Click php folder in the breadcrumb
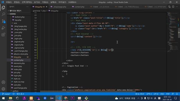The height and width of the screenshot is (101, 180). (44, 11)
